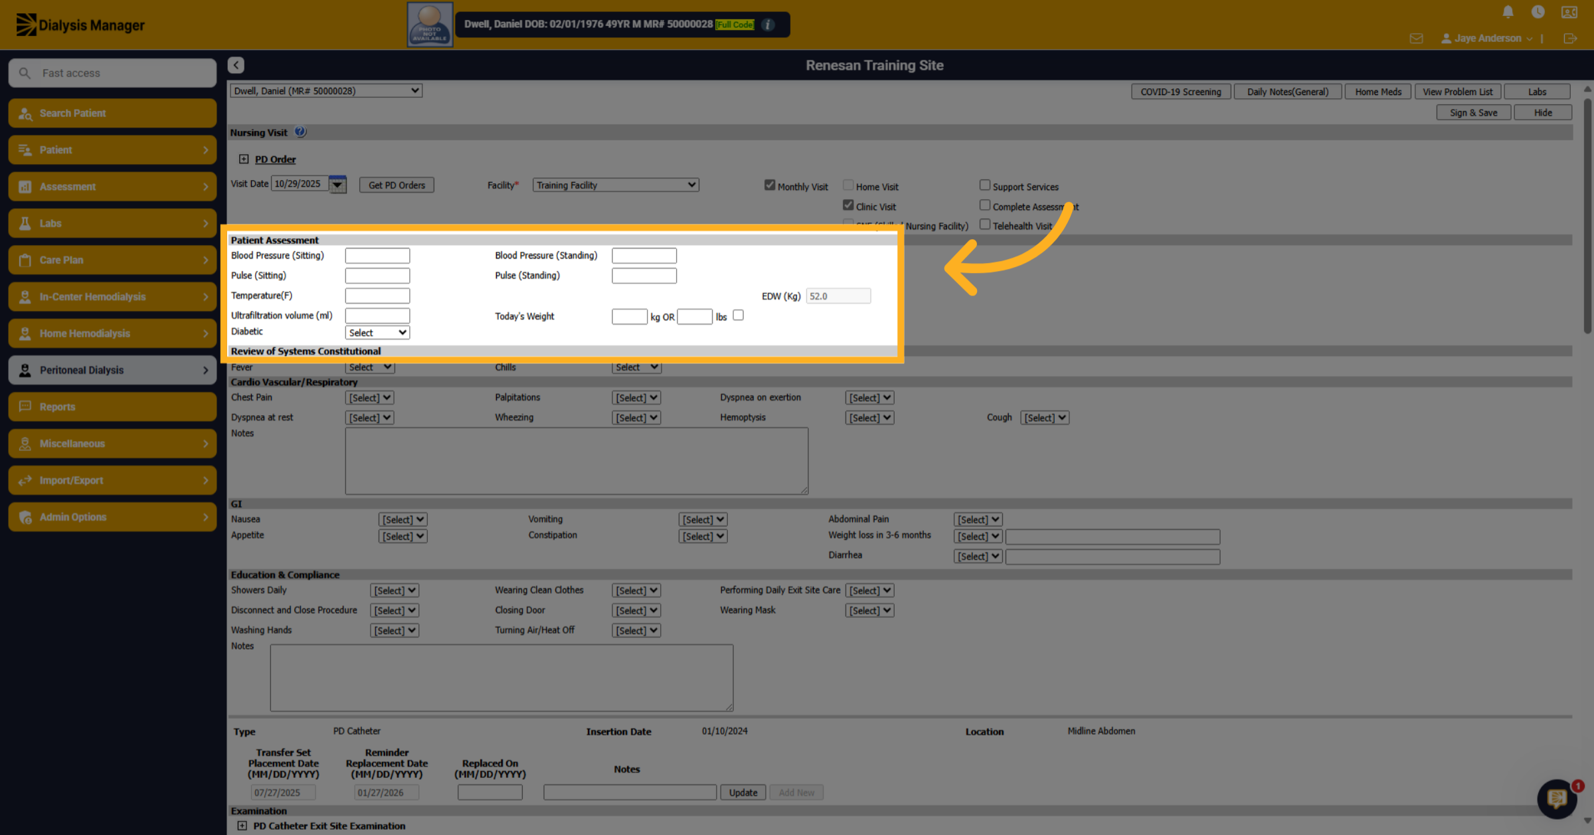Open the mail envelope icon
This screenshot has width=1594, height=835.
click(1416, 39)
